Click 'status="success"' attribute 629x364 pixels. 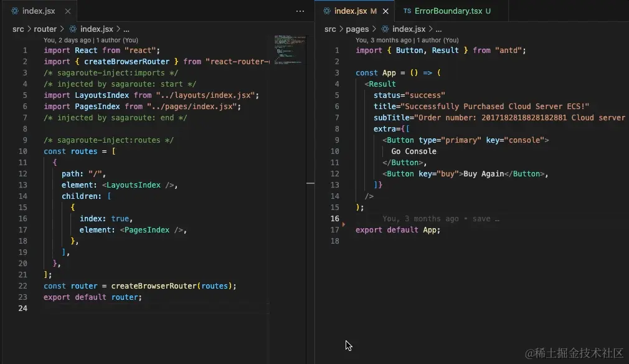(409, 95)
